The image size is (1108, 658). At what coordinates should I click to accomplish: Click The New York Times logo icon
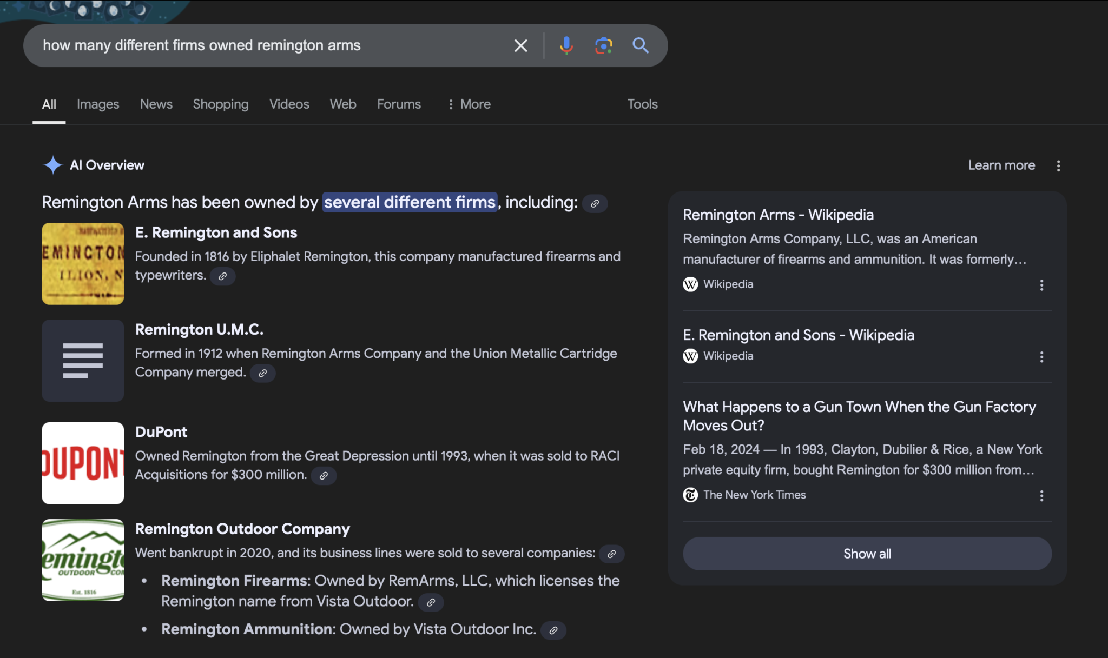point(690,495)
